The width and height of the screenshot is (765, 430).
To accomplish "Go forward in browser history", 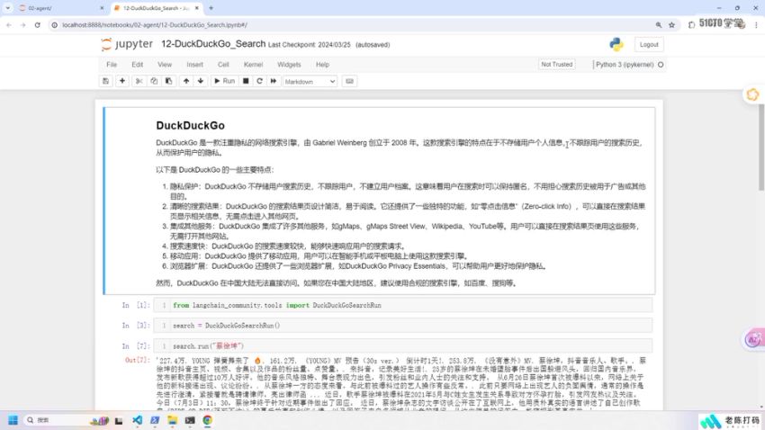I will [22, 25].
